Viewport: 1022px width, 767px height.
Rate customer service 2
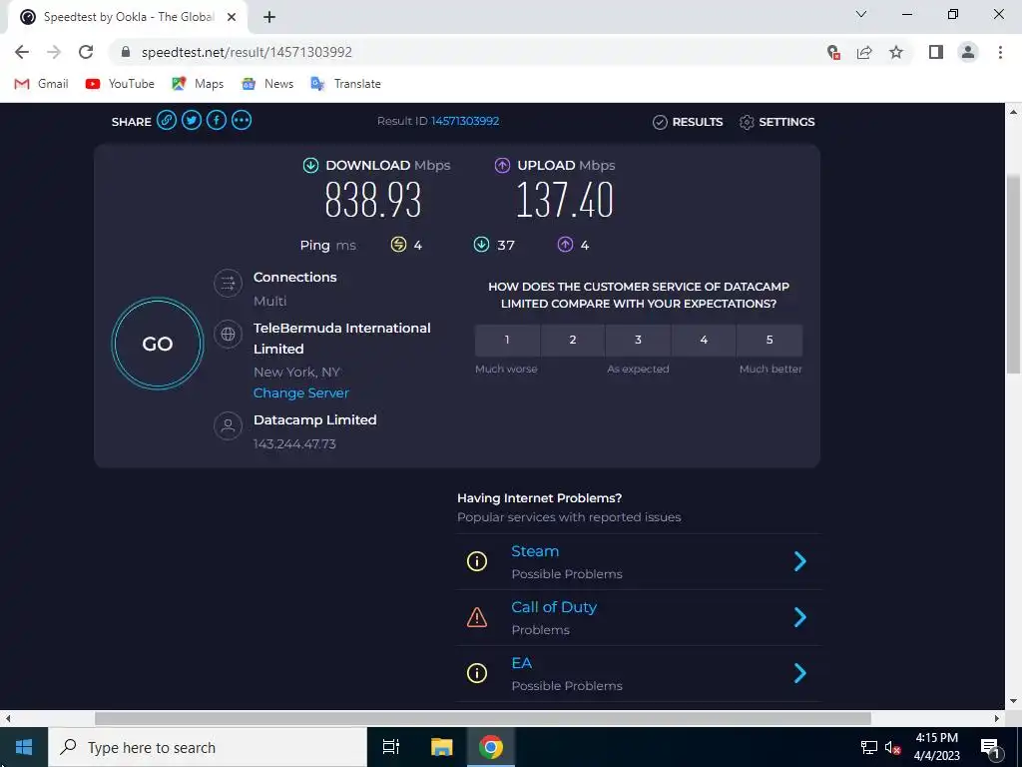[x=573, y=340]
